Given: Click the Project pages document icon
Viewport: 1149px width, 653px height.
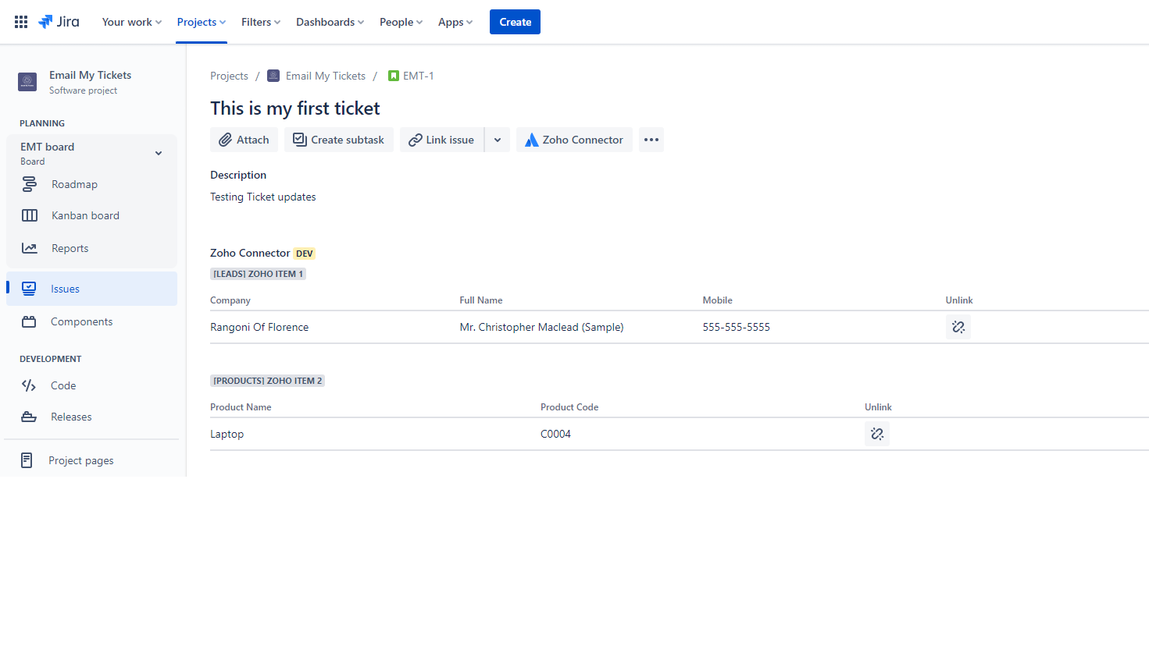Looking at the screenshot, I should [27, 460].
